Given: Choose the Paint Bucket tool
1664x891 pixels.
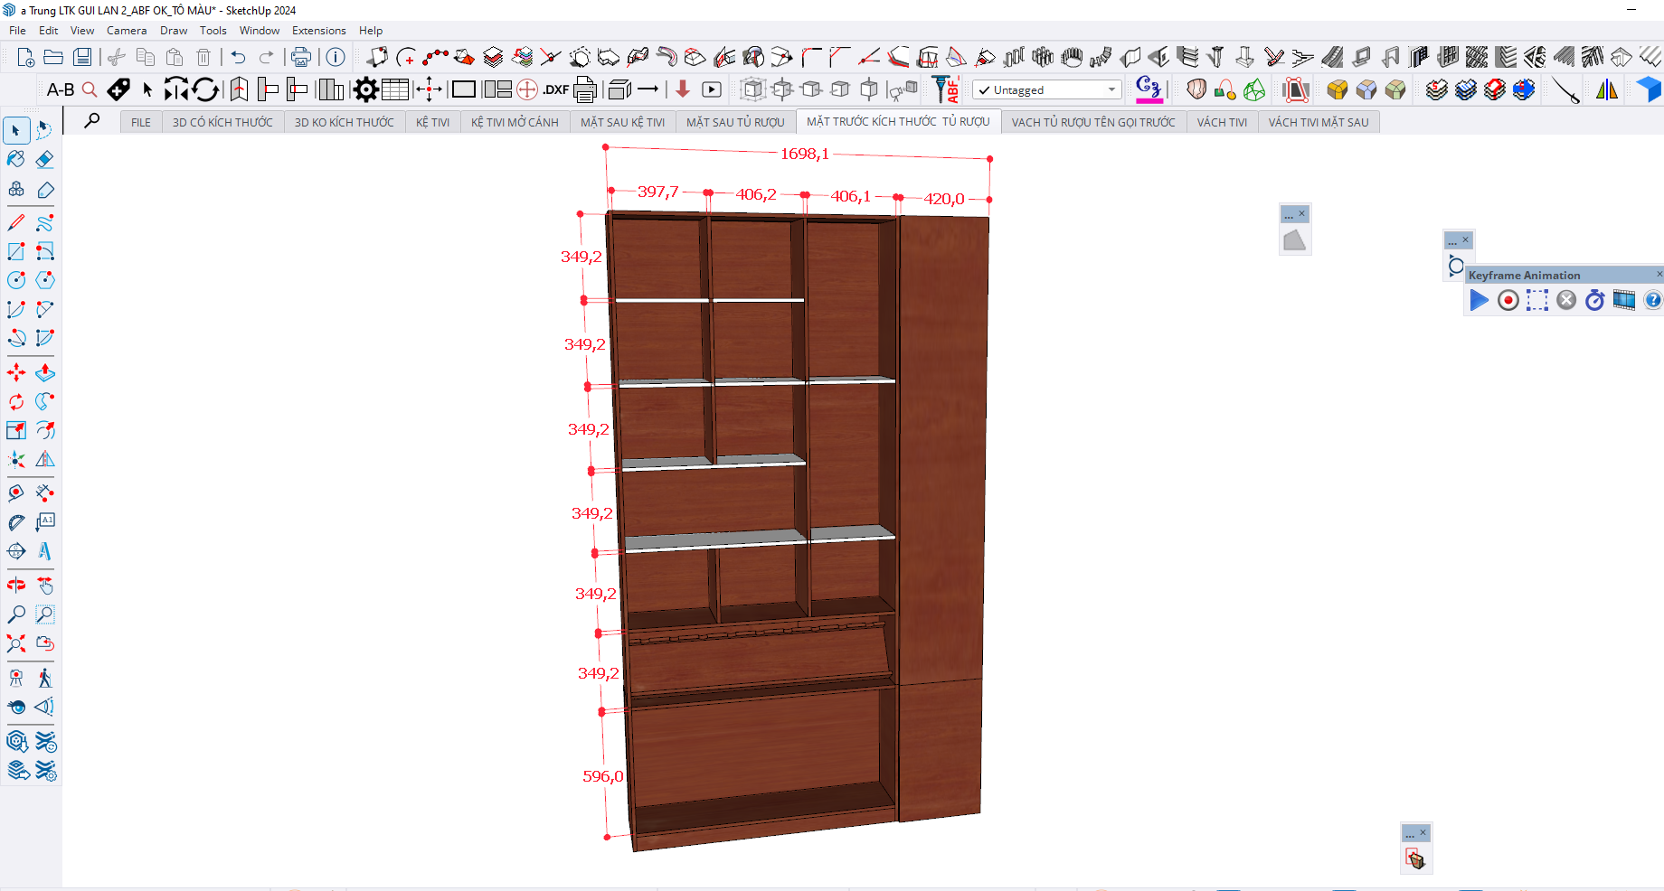Looking at the screenshot, I should [16, 160].
